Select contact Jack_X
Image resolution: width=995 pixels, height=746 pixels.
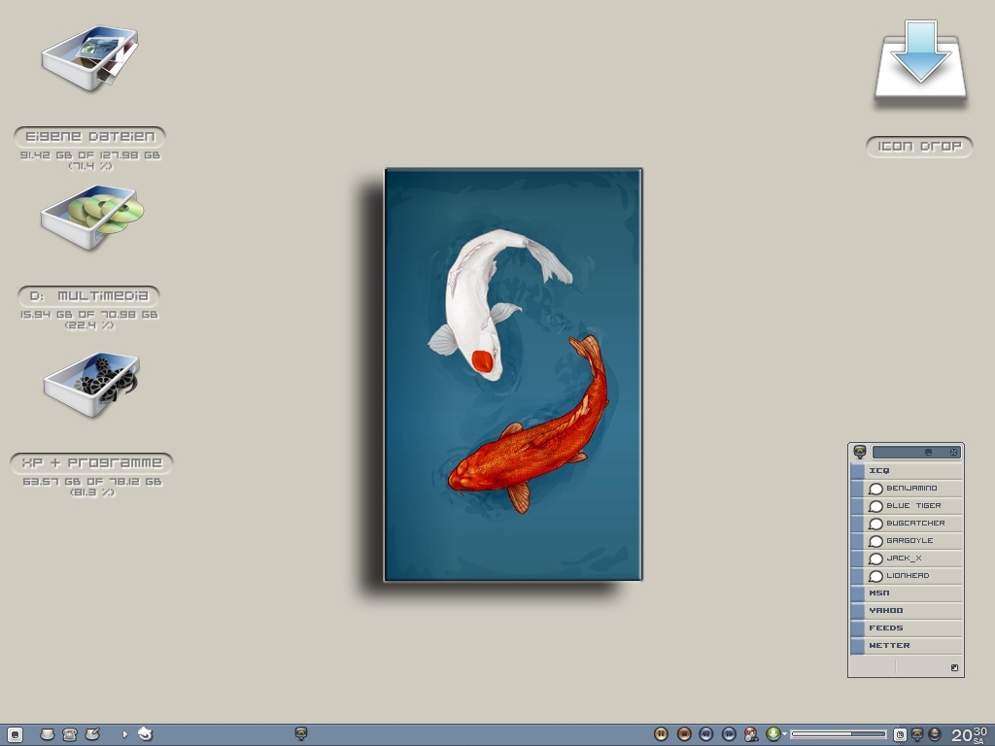[907, 559]
